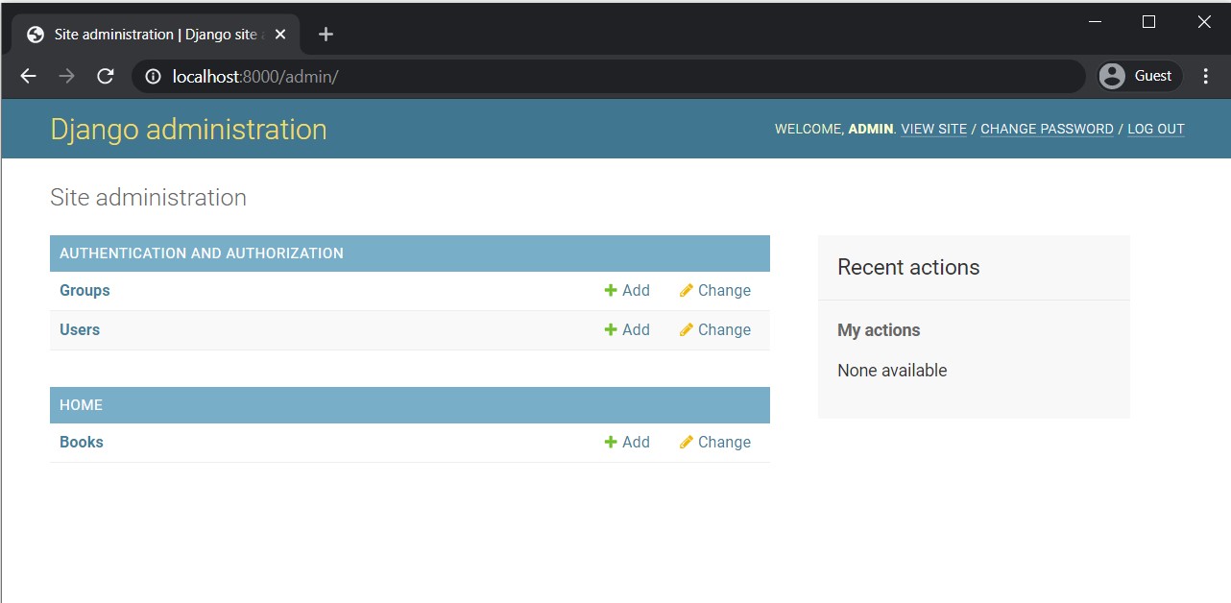Image resolution: width=1231 pixels, height=603 pixels.
Task: Open the Guest profile button
Action: (1139, 76)
